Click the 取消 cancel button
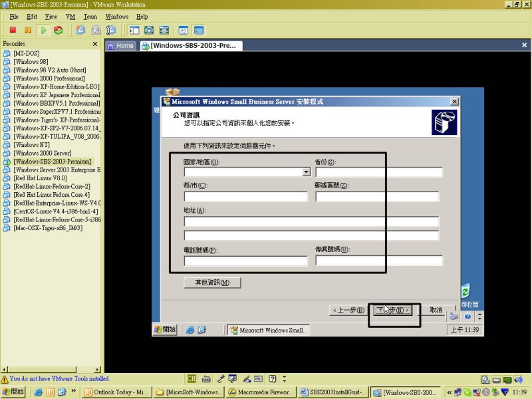The image size is (532, 399). (436, 310)
